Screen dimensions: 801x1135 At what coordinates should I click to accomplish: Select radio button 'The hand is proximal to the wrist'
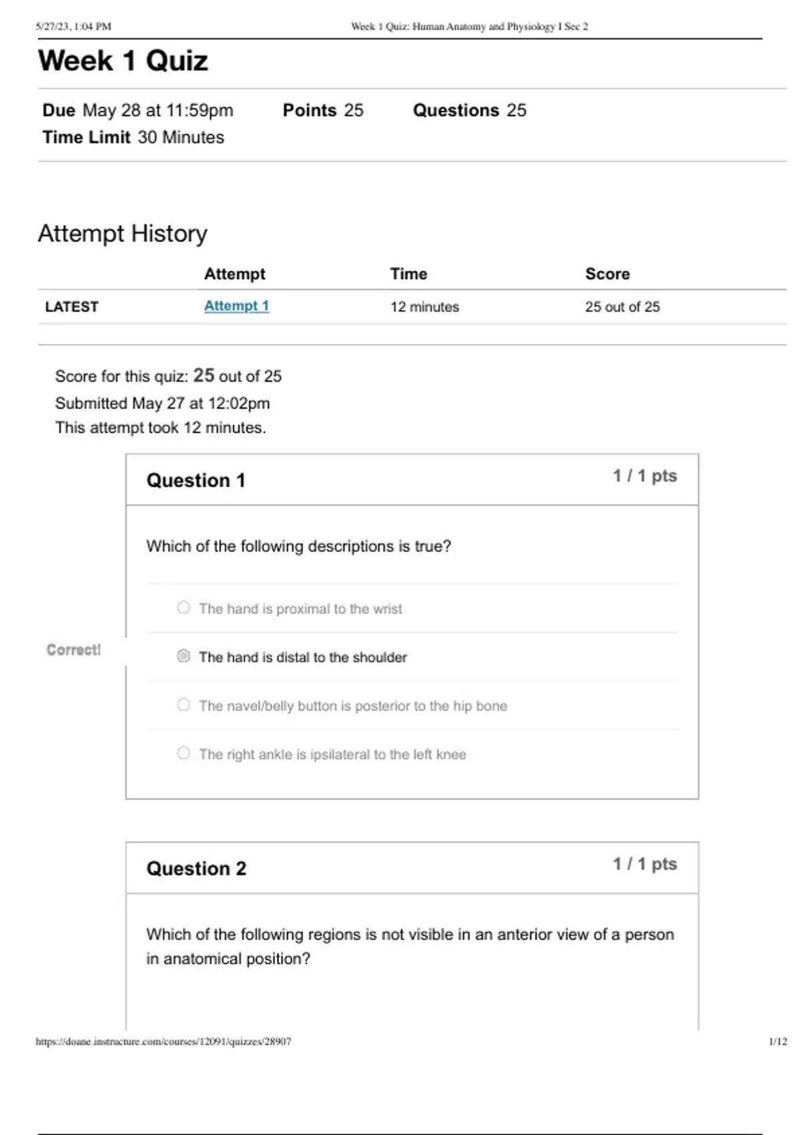[x=184, y=608]
